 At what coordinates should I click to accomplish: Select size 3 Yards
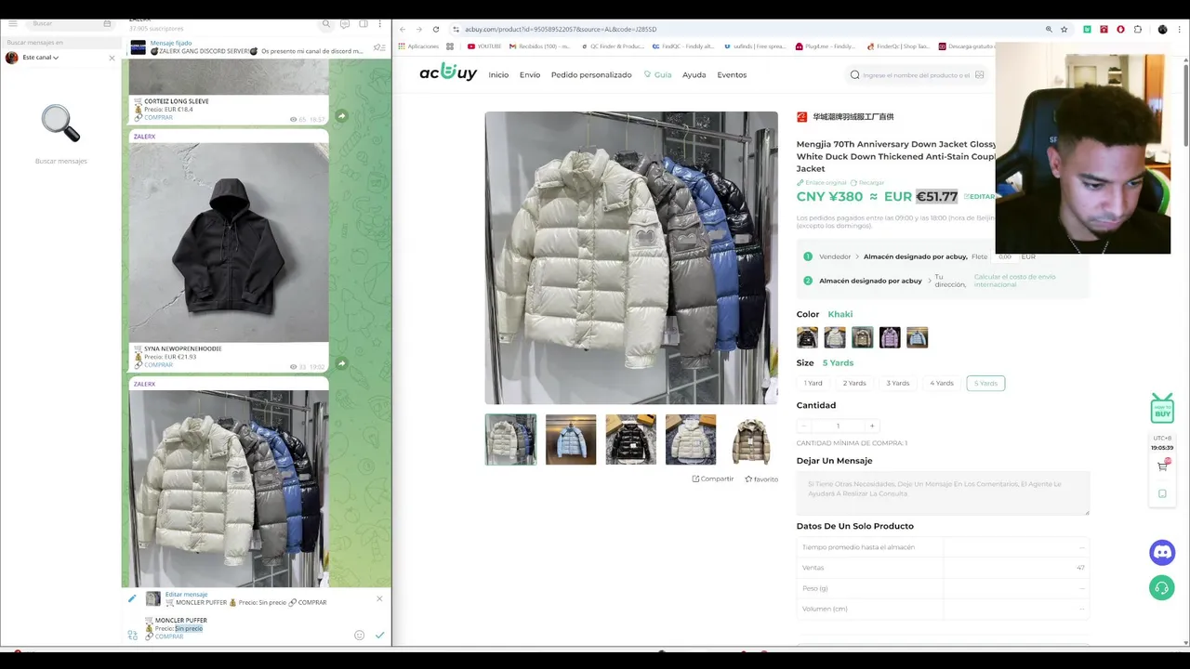[898, 383]
